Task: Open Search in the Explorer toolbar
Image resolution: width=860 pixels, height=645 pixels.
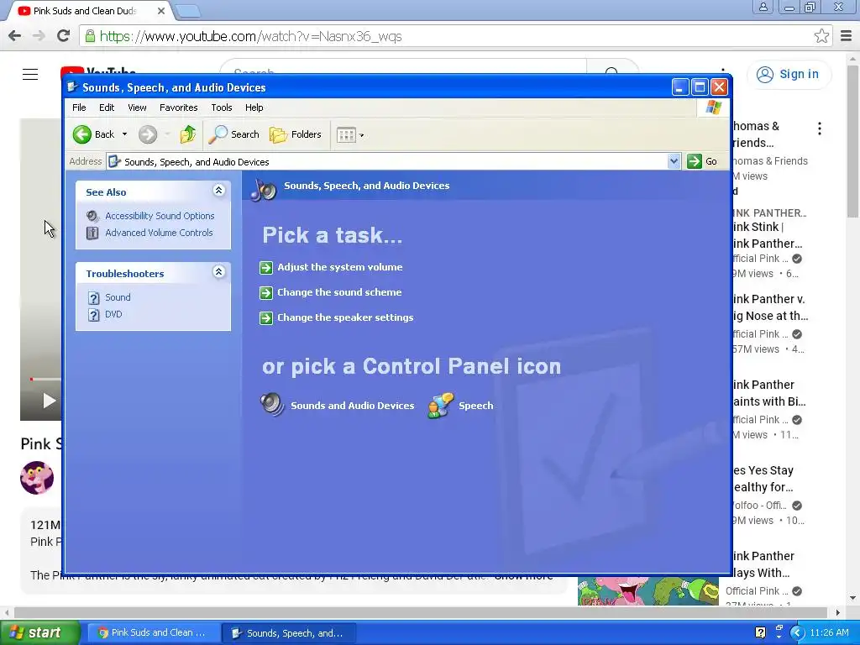Action: [234, 134]
